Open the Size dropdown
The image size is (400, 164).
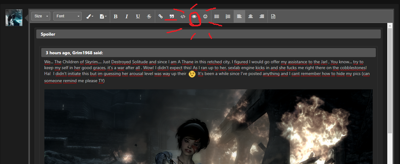coord(41,16)
